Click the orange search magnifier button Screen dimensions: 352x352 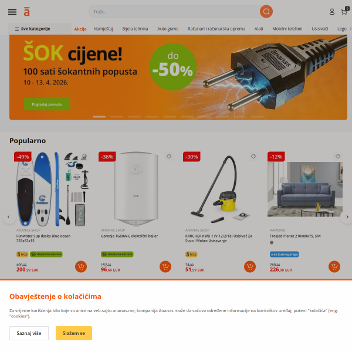(x=266, y=12)
